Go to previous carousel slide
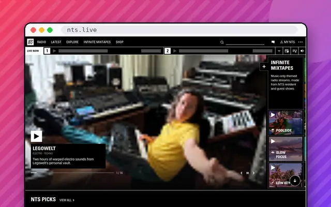Image resolution: width=331 pixels, height=207 pixels. pos(242,173)
